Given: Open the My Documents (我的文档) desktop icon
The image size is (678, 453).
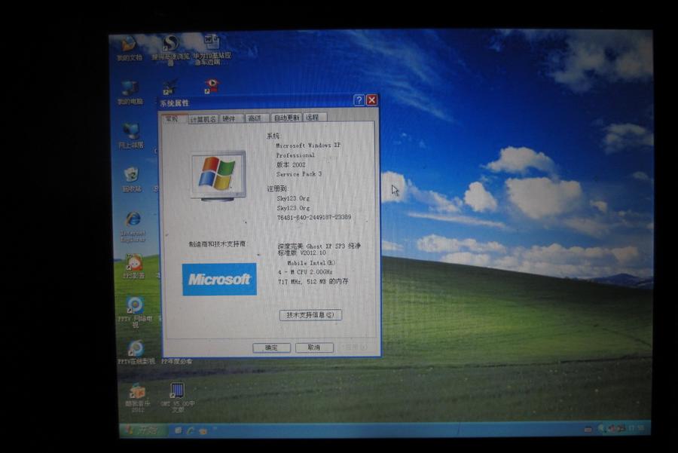Looking at the screenshot, I should [129, 48].
